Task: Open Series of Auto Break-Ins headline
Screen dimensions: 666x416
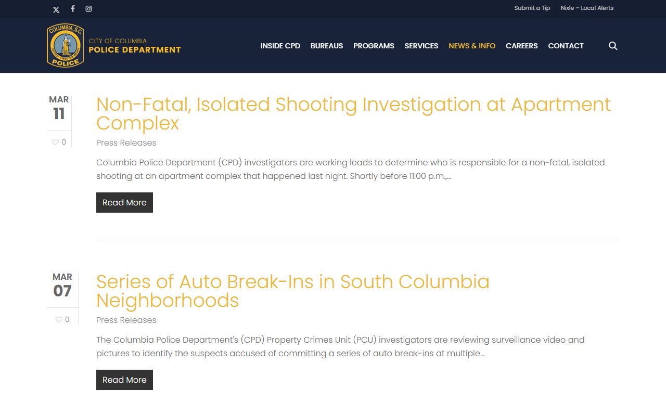Action: tap(293, 291)
